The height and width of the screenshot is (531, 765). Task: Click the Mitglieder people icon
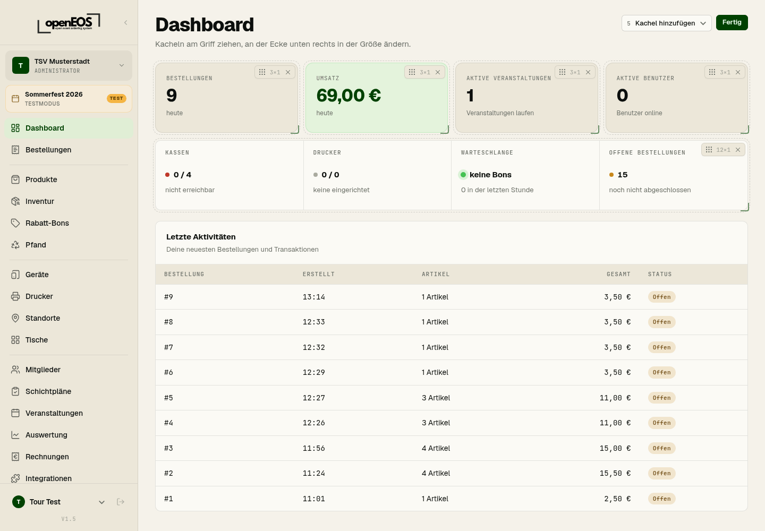[x=15, y=370]
